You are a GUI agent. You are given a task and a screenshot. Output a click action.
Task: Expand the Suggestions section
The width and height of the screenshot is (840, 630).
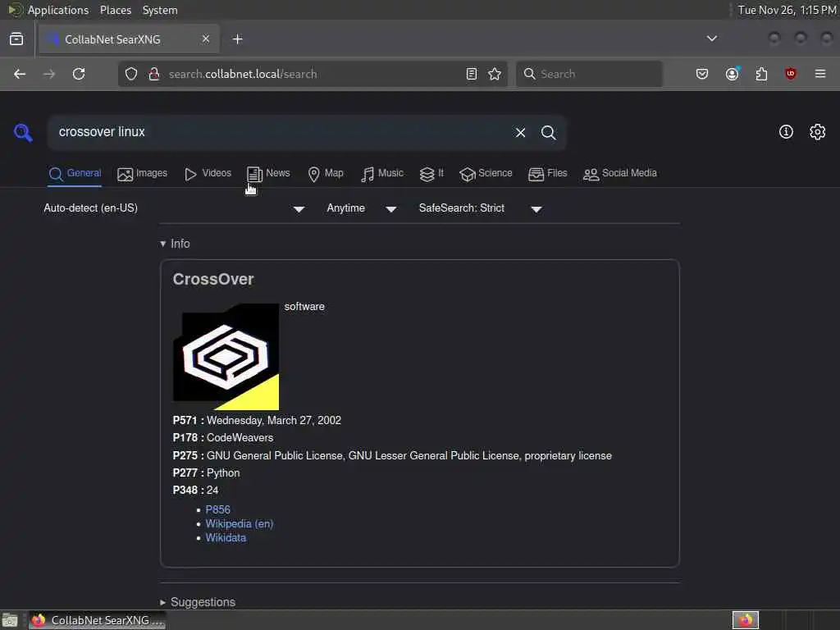click(198, 602)
